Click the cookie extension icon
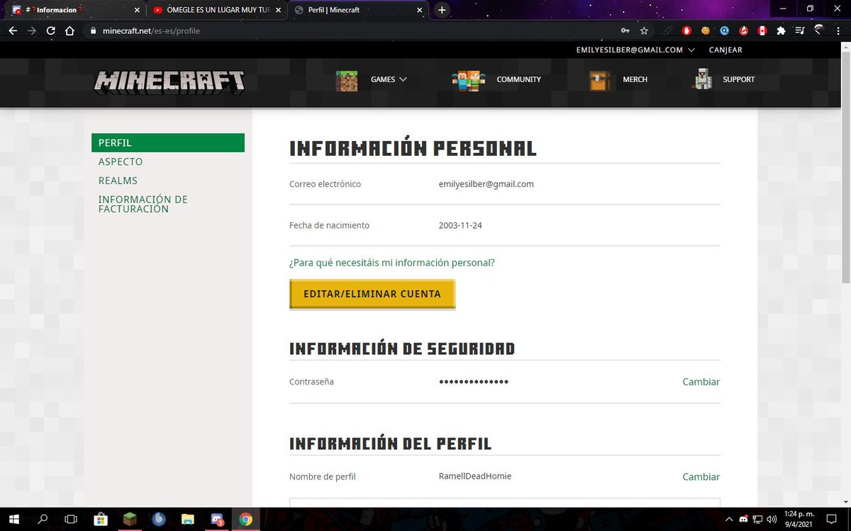The image size is (851, 531). (706, 30)
